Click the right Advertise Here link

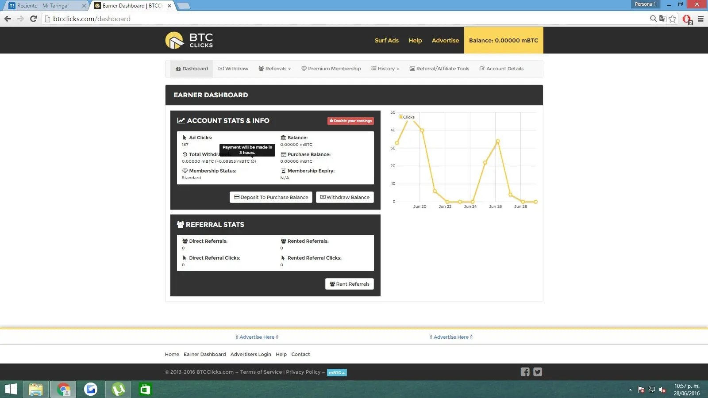(451, 337)
